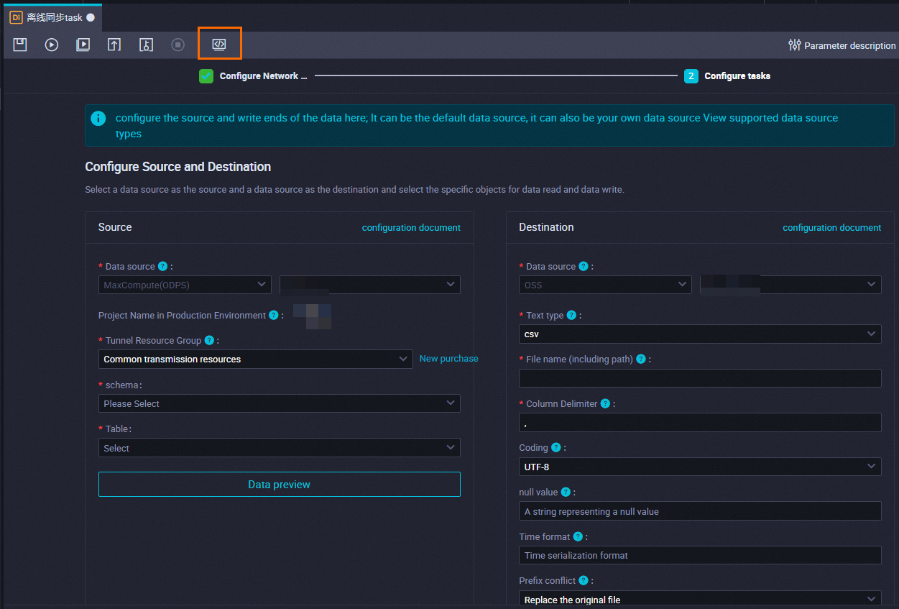The image size is (899, 609).
Task: Switch to the 离线同步task tab
Action: [x=52, y=16]
